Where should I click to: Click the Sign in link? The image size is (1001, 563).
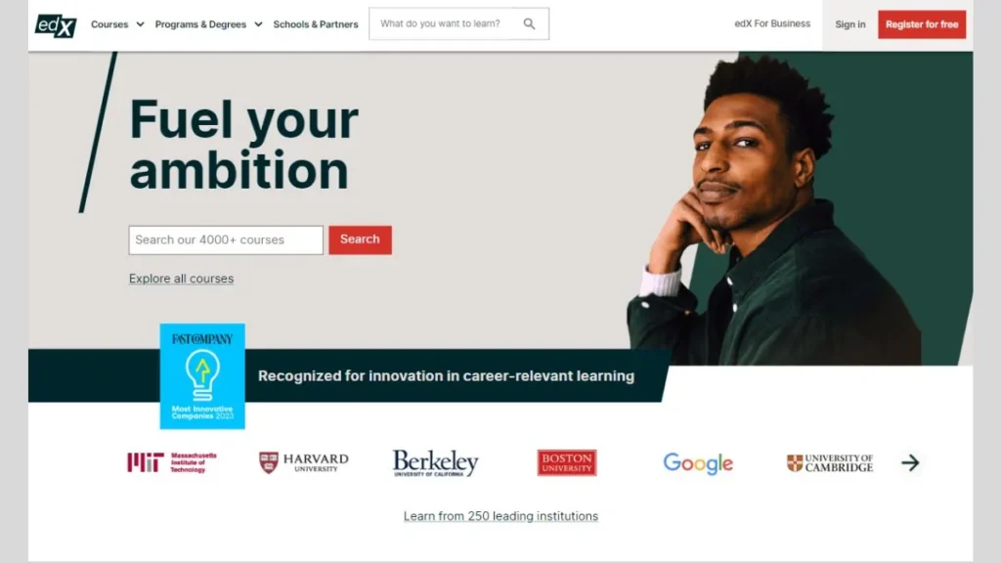[850, 24]
